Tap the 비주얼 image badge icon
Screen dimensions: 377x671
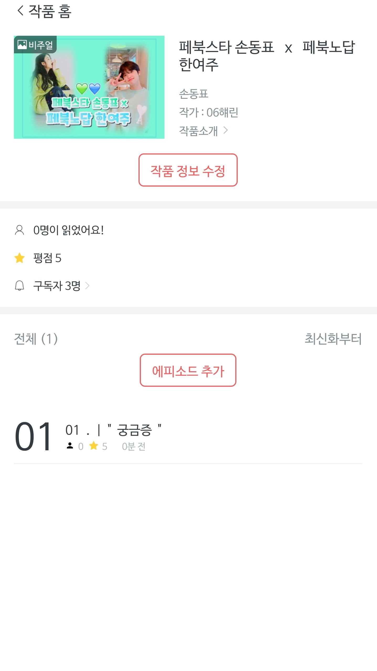(22, 44)
